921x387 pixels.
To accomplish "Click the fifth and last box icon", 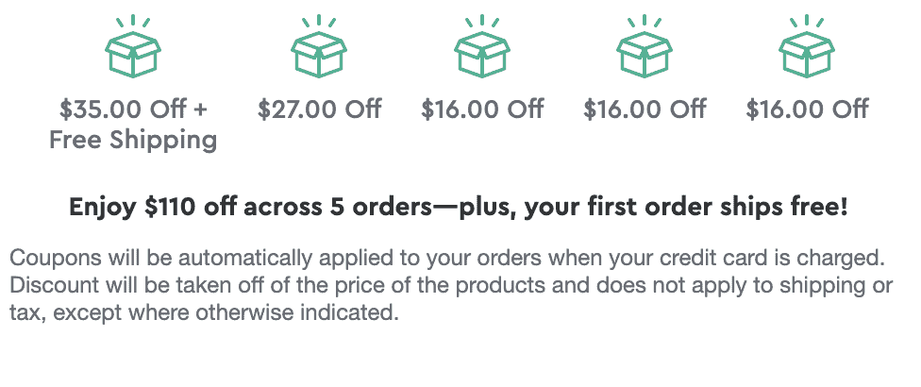I will [x=807, y=55].
